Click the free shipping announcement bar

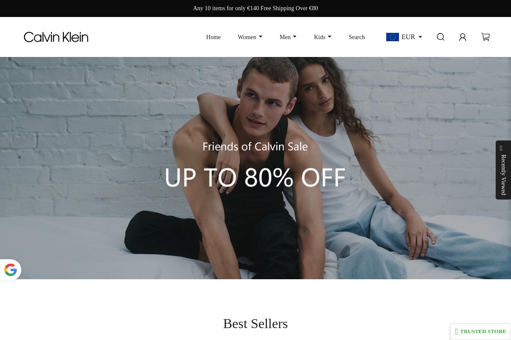coord(255,8)
